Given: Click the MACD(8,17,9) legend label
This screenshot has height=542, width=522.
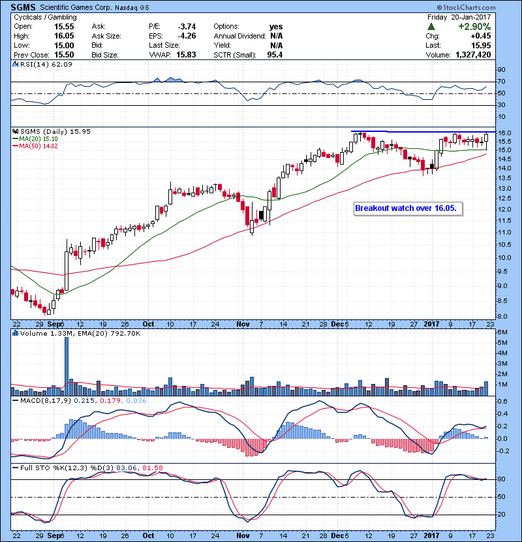Looking at the screenshot, I should (x=46, y=401).
